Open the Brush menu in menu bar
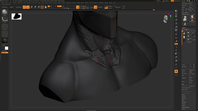The width and height of the screenshot is (198, 111). click(x=6, y=3)
